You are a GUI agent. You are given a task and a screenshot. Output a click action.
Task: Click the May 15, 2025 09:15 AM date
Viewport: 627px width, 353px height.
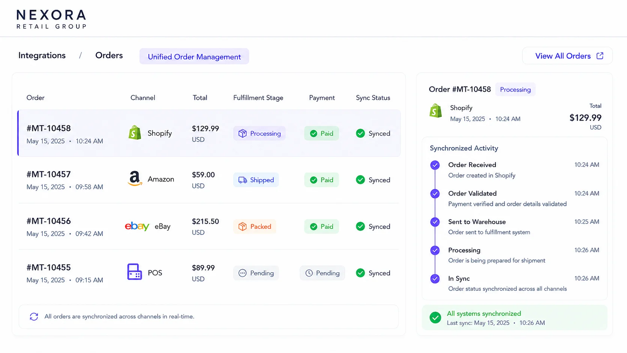point(64,280)
